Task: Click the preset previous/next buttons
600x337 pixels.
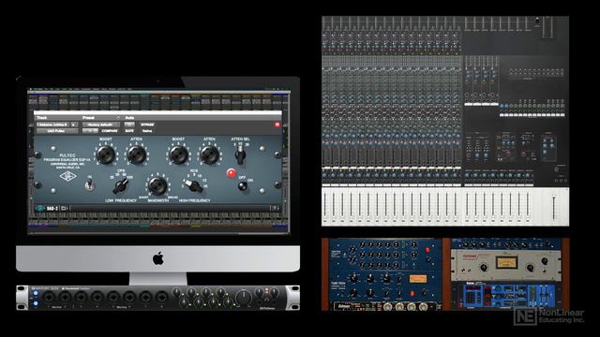Action: click(90, 131)
